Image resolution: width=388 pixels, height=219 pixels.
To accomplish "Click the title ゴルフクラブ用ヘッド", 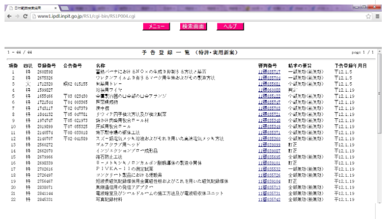I will pos(118,145).
